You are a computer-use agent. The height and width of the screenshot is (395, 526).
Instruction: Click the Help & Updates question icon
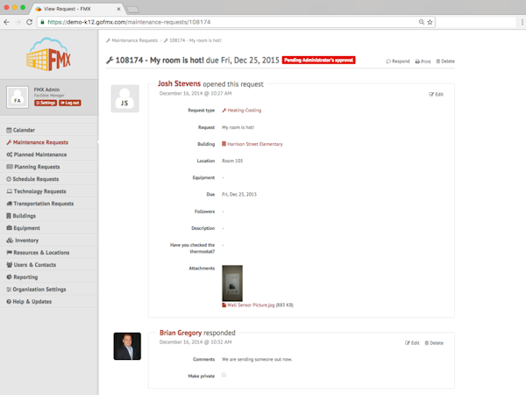(9, 302)
